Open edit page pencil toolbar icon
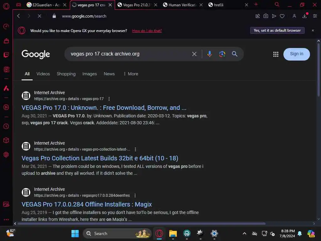 [x=258, y=16]
